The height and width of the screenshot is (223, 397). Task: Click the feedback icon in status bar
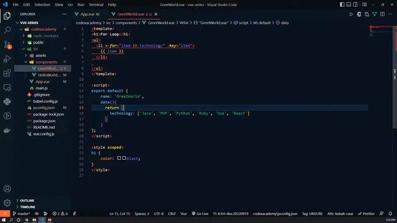(x=381, y=214)
